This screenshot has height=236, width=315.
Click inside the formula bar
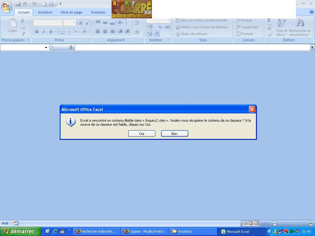click(x=193, y=47)
